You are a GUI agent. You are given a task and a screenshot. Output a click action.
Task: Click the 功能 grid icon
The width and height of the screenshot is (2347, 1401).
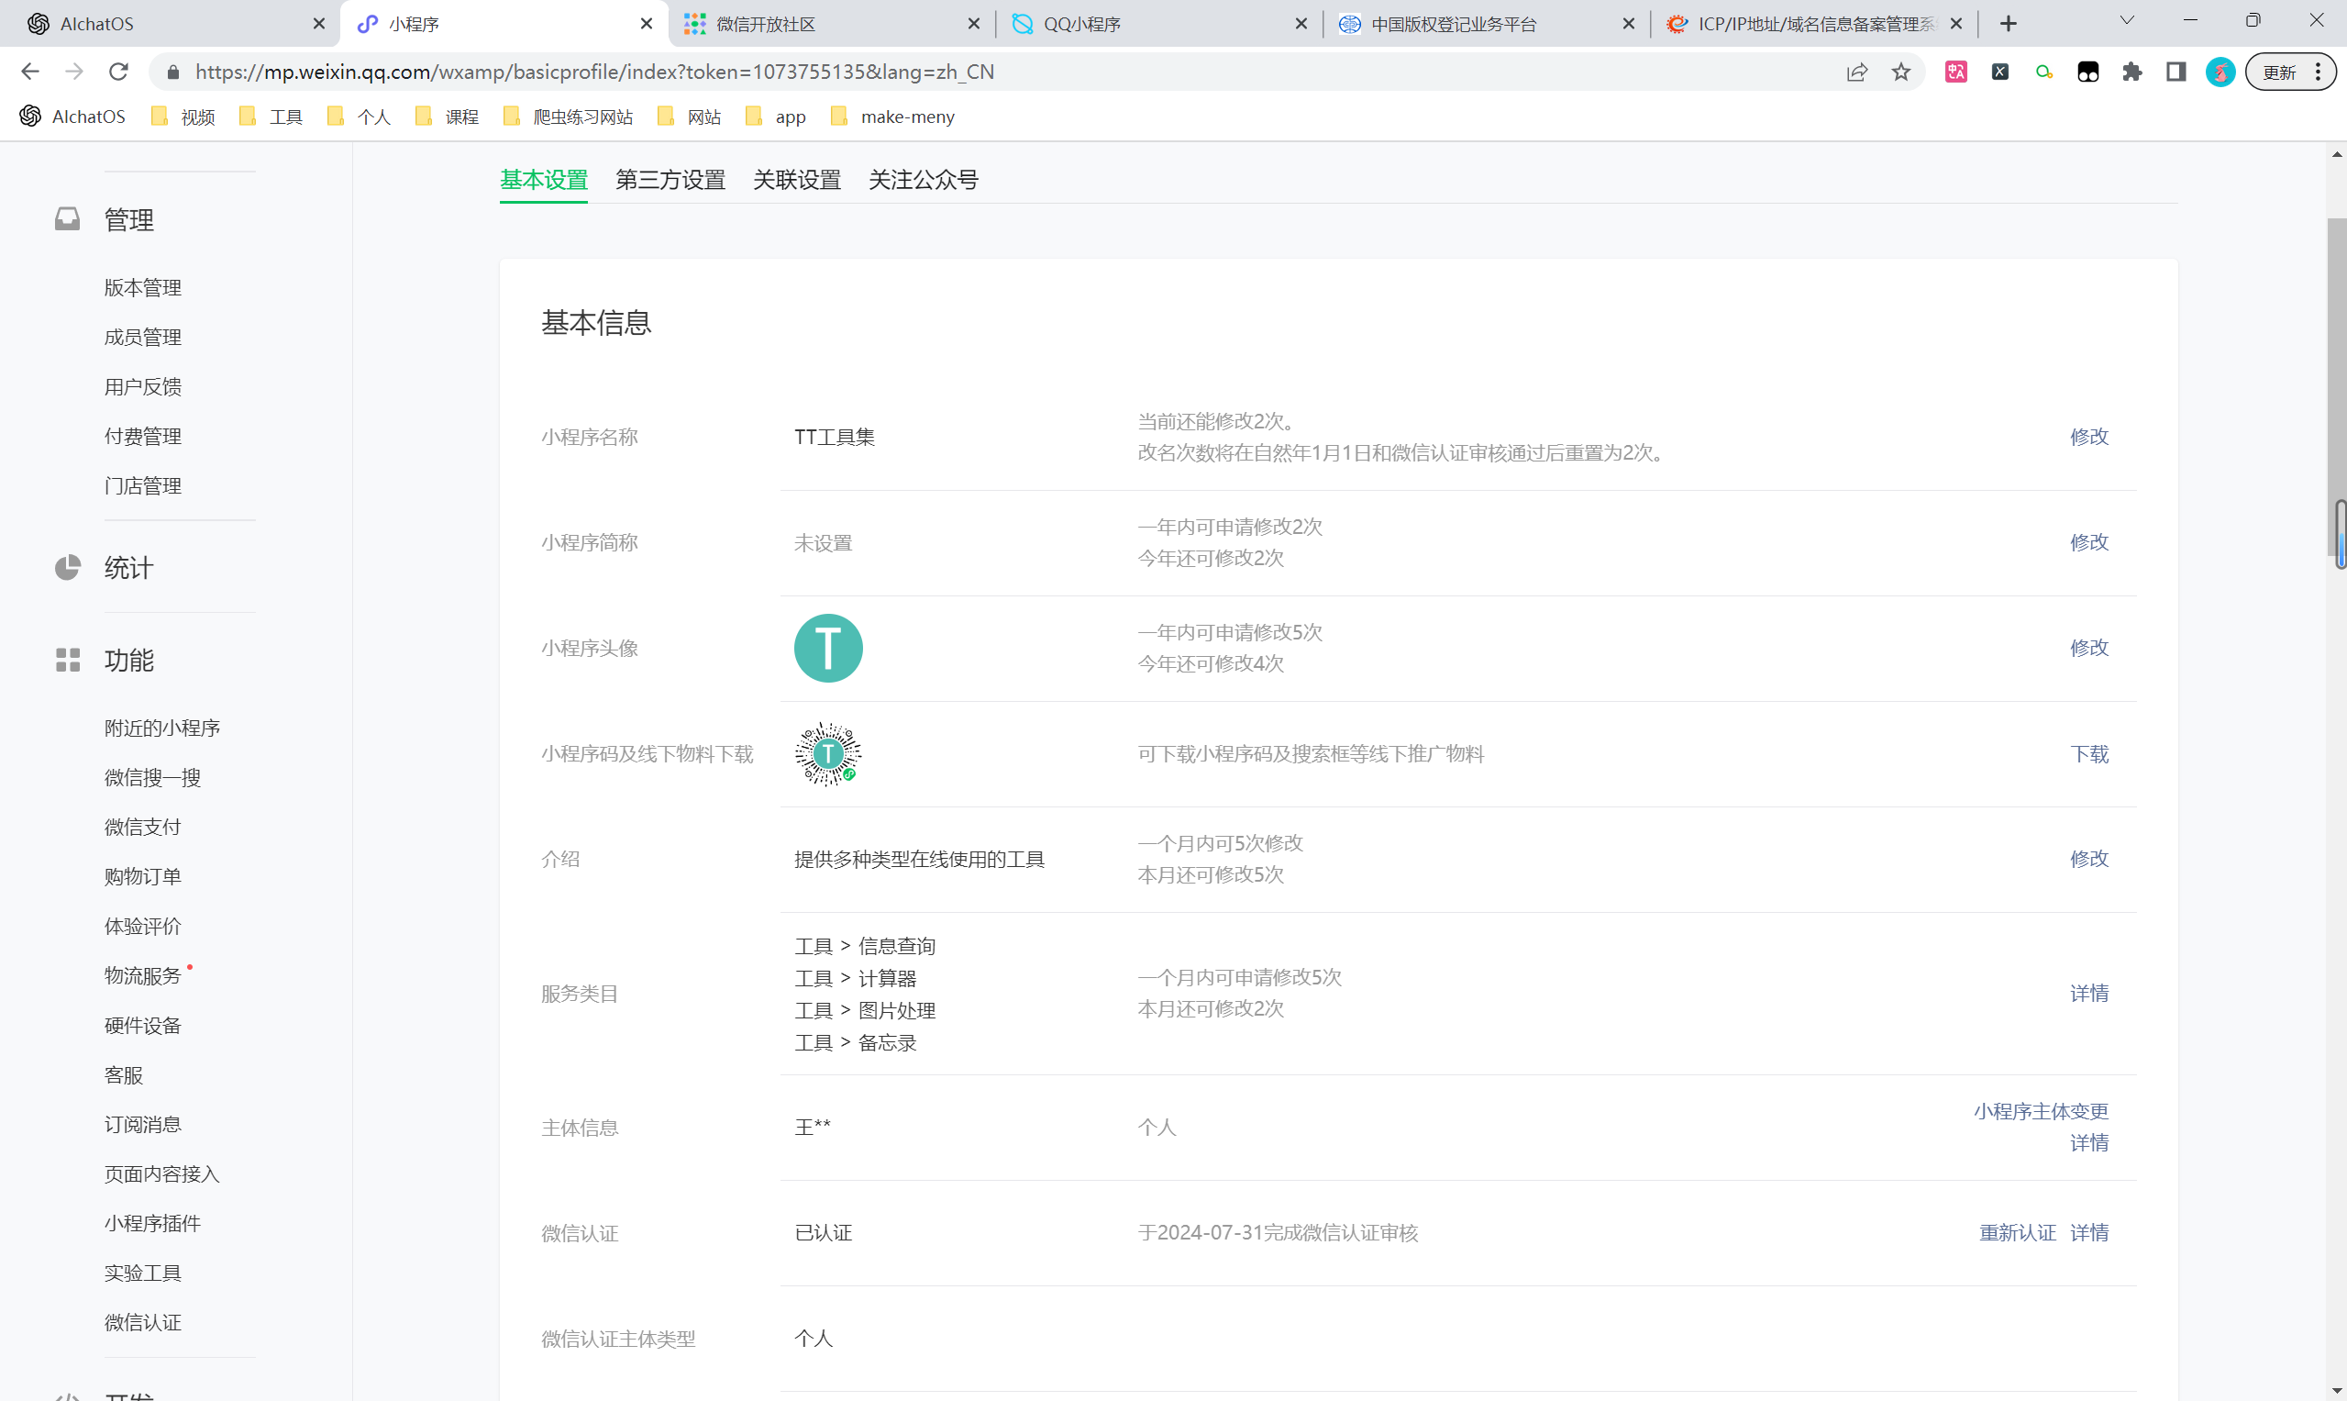pyautogui.click(x=67, y=660)
